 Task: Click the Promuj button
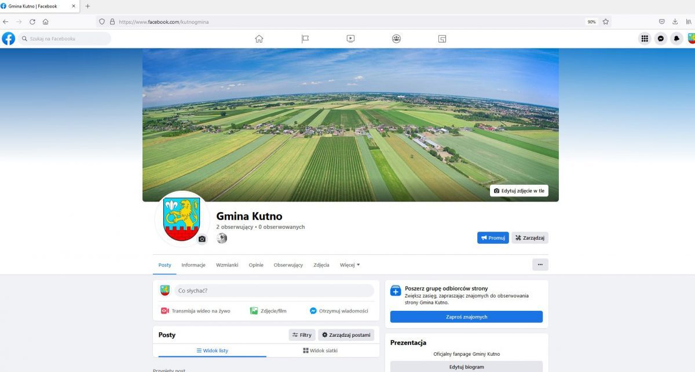[493, 238]
